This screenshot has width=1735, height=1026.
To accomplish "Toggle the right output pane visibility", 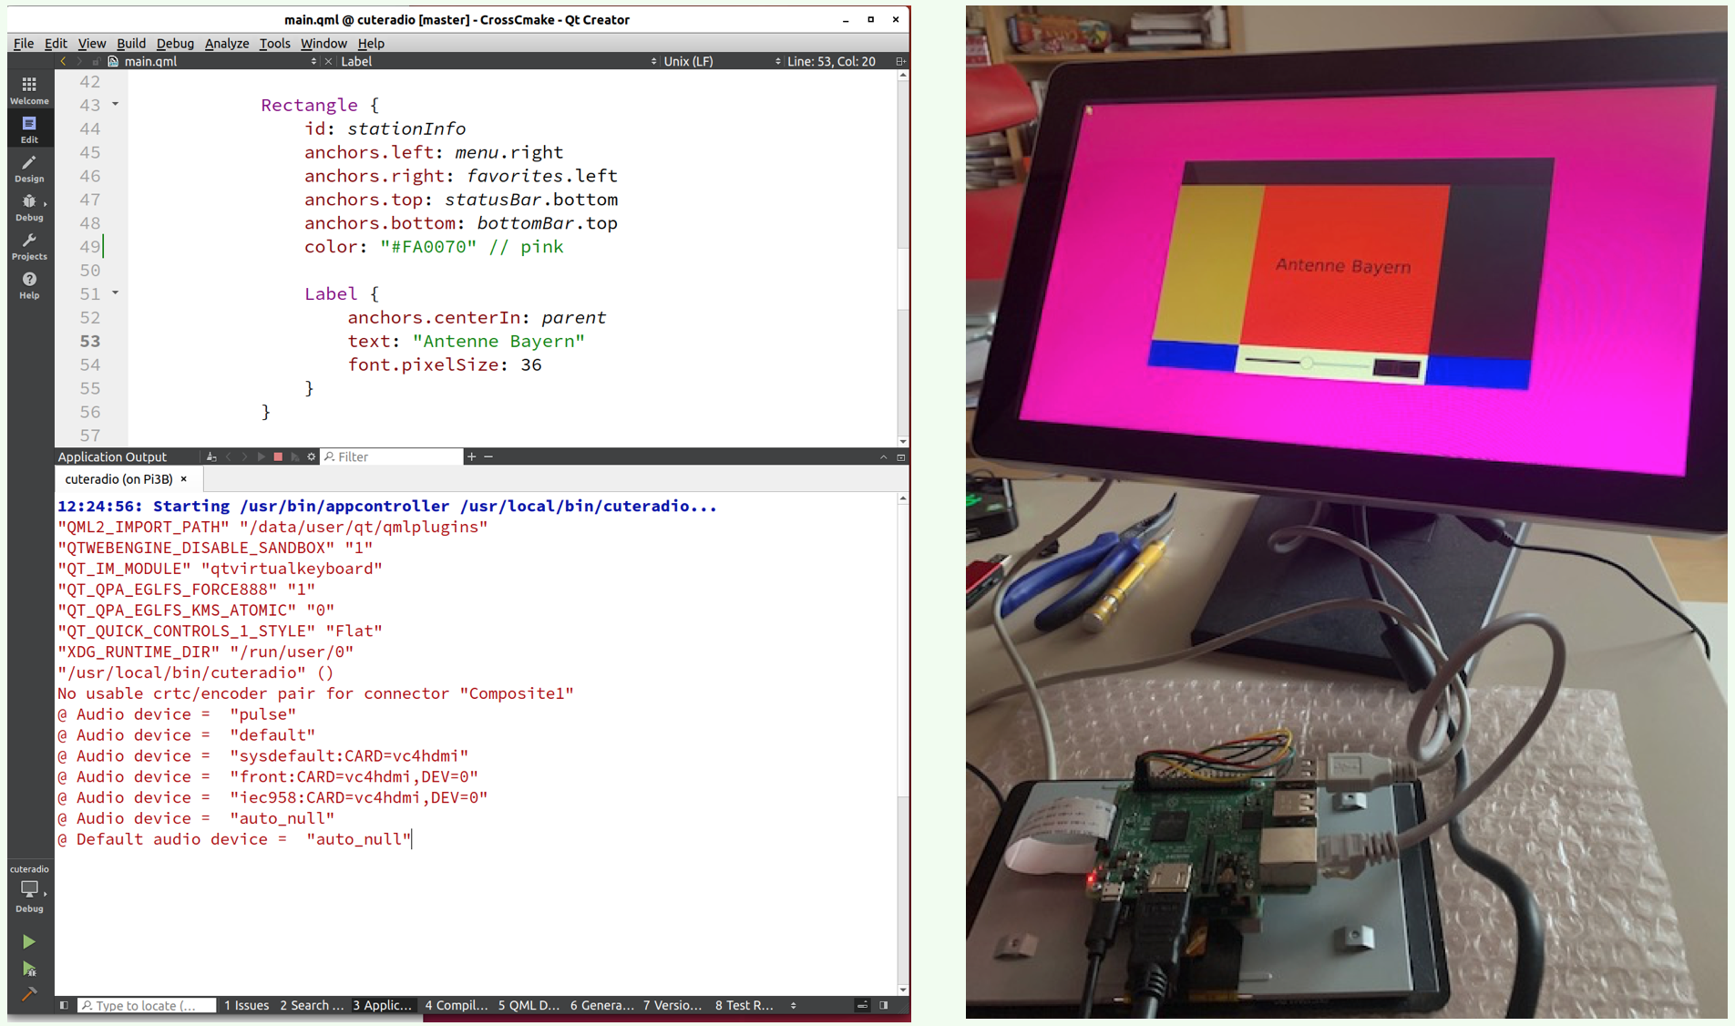I will [x=883, y=1005].
